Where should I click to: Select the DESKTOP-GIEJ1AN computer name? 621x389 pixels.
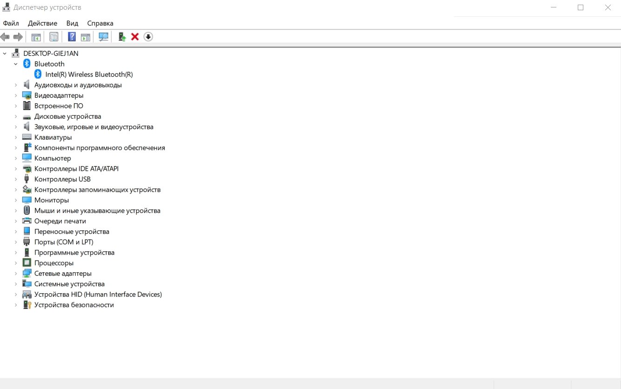51,54
